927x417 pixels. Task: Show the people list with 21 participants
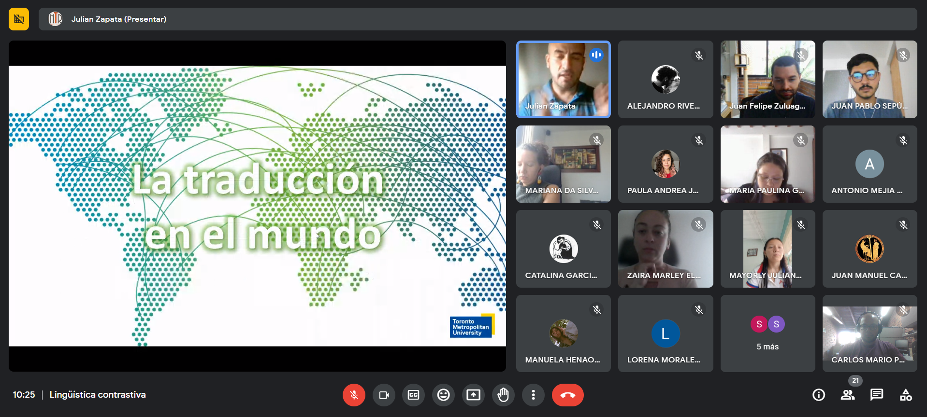pos(848,395)
